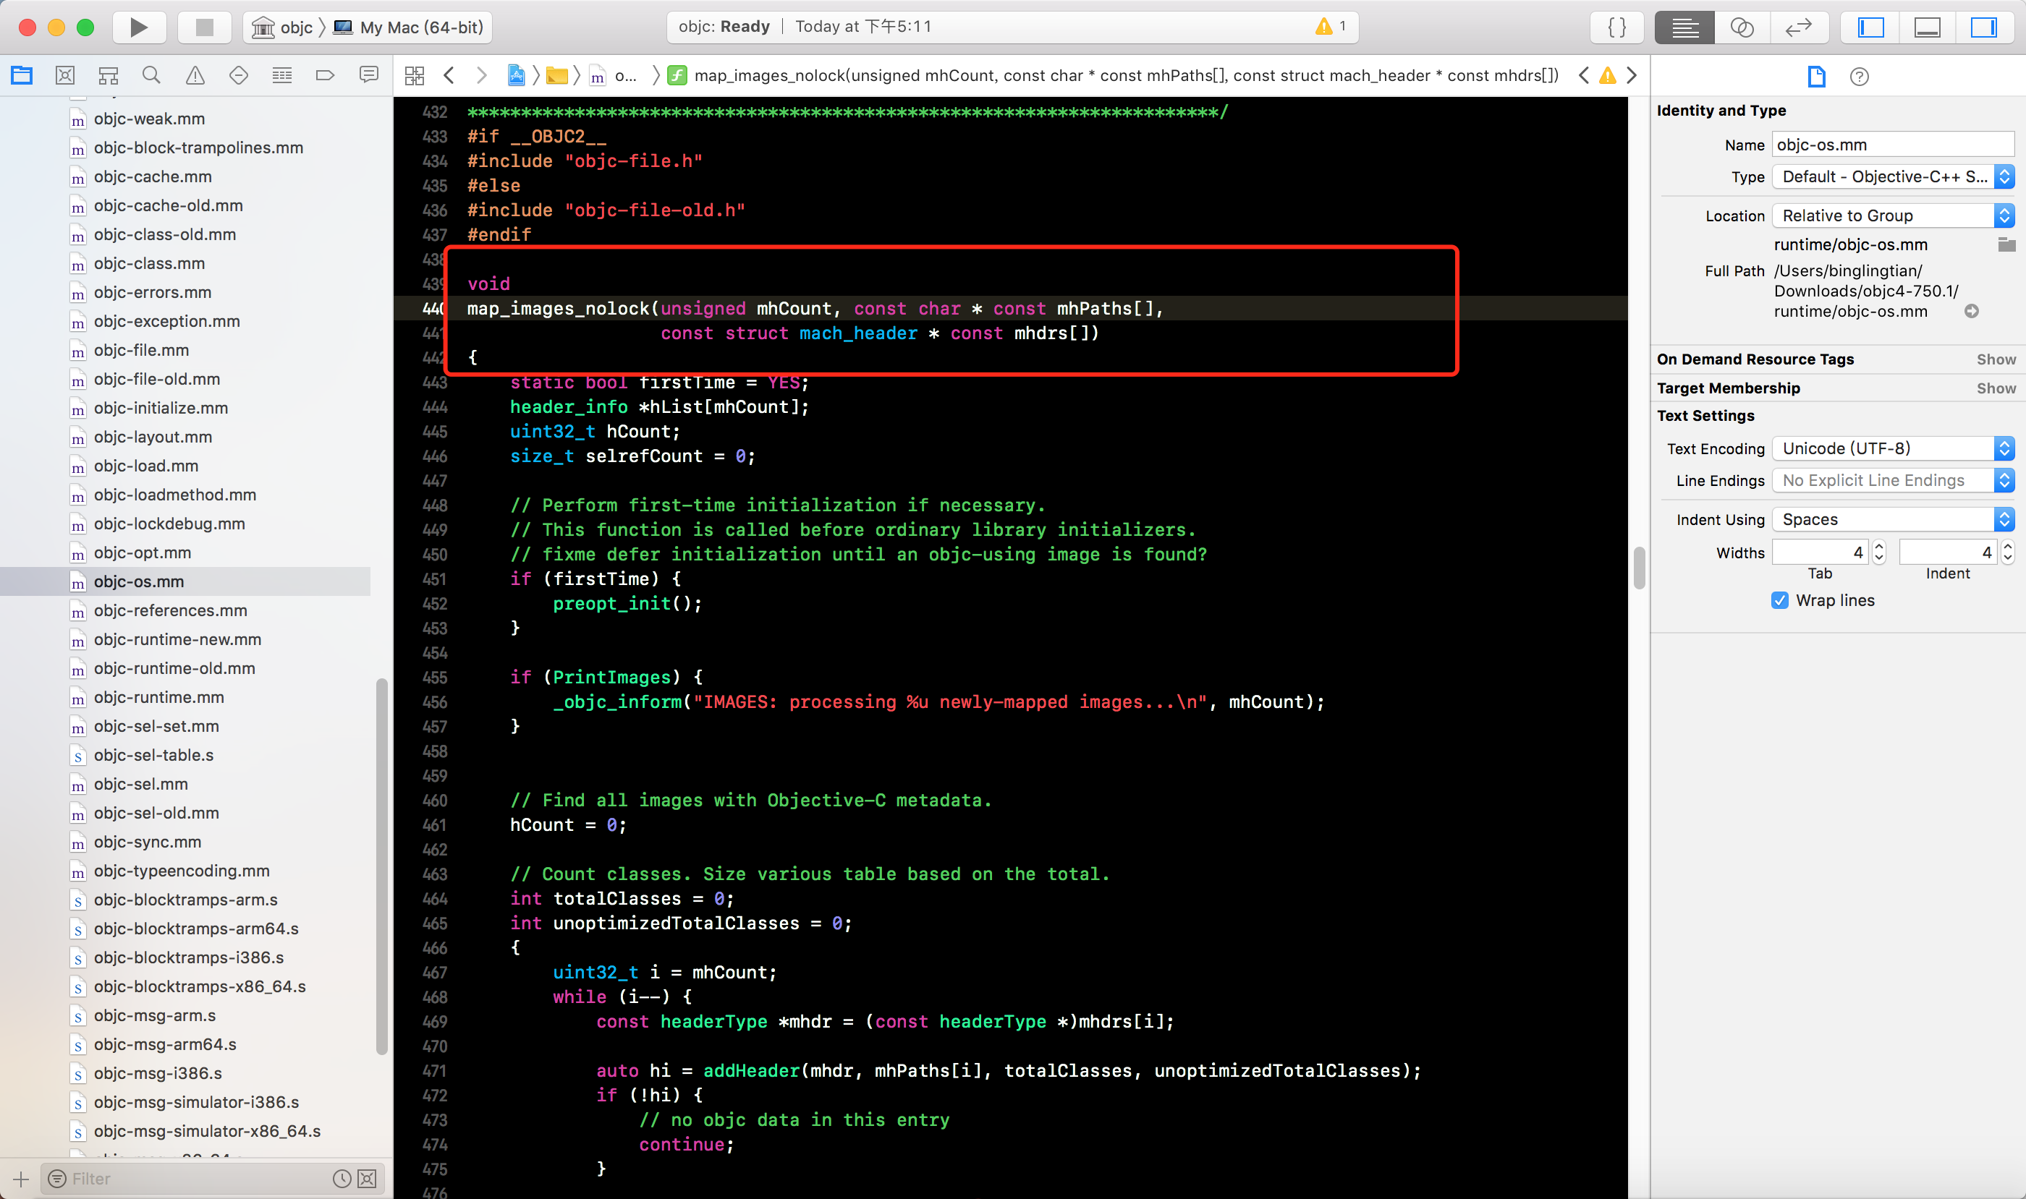2026x1199 pixels.
Task: Switch to the Version editor
Action: coord(1798,27)
